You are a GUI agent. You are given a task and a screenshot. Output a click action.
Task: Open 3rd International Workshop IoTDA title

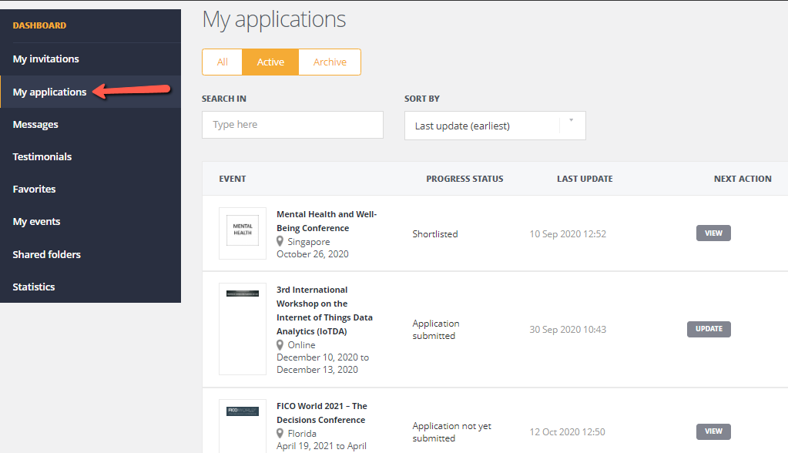pyautogui.click(x=324, y=310)
